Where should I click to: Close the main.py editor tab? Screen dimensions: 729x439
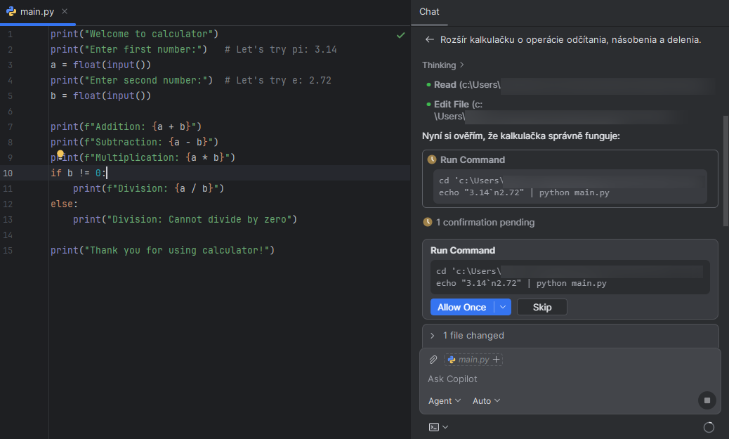(65, 11)
